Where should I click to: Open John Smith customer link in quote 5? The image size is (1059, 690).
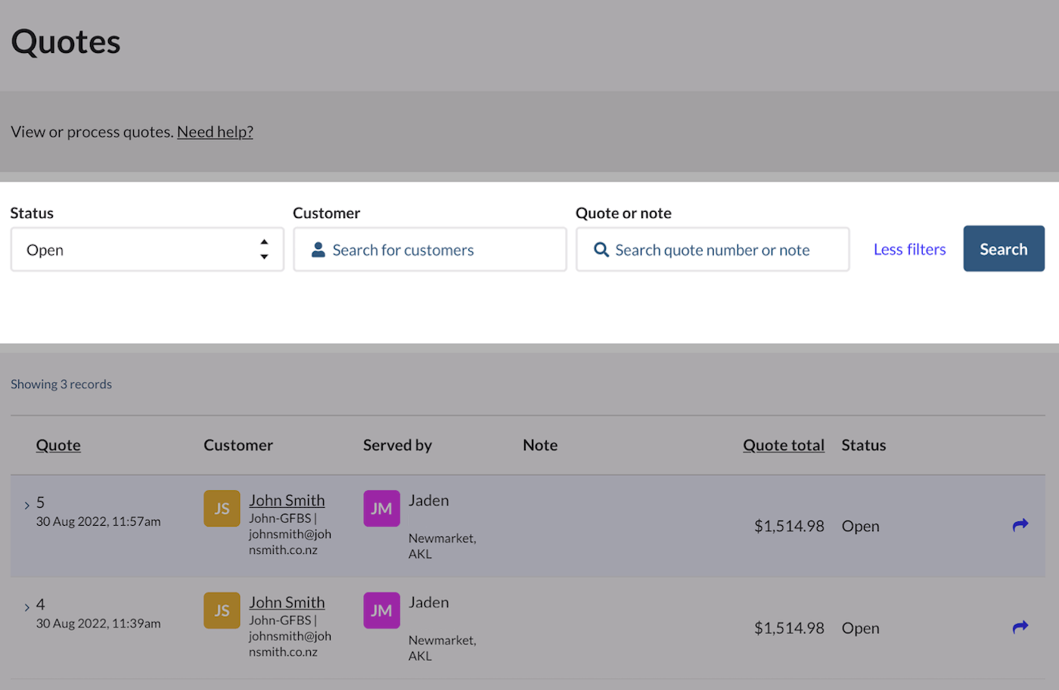coord(287,500)
